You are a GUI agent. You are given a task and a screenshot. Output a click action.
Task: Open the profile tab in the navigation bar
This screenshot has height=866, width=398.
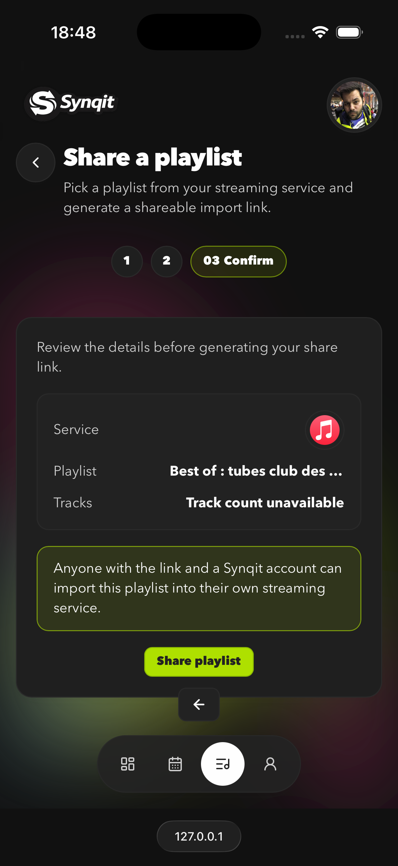click(x=270, y=764)
